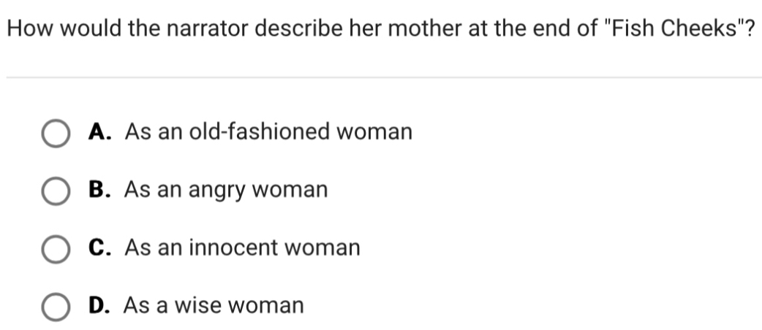Click the word 'How' starting the question
The height and width of the screenshot is (330, 762).
tap(30, 28)
